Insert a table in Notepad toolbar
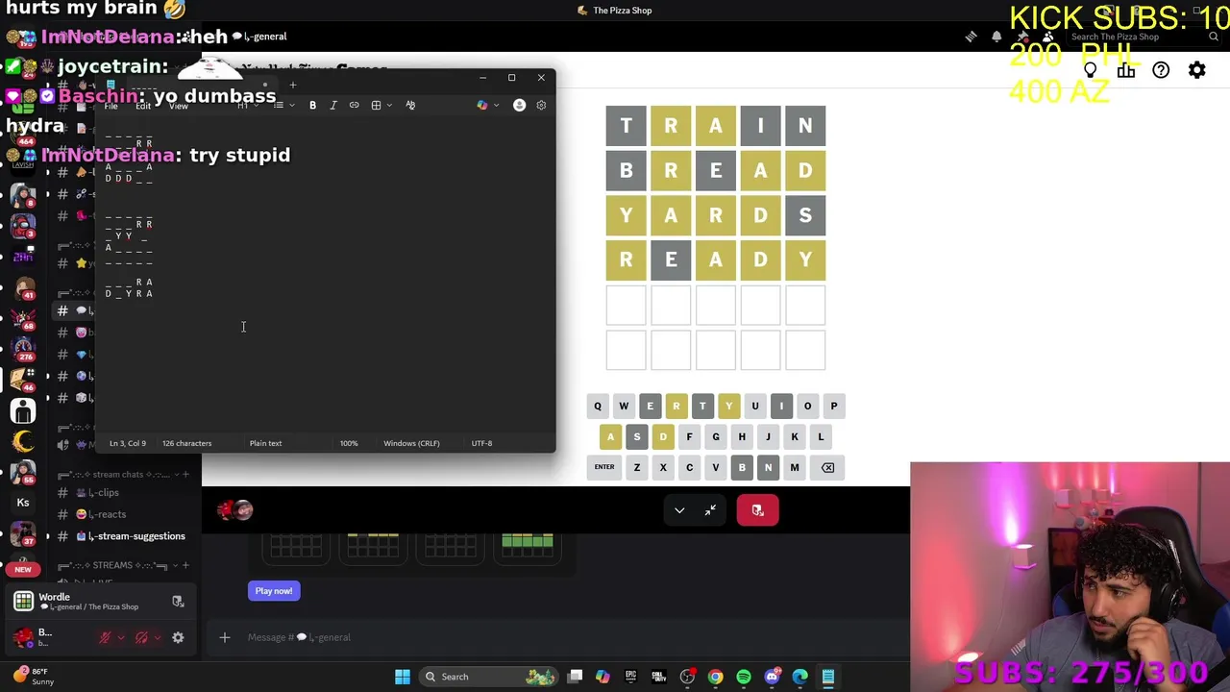Screen dimensions: 1230x692 [x=377, y=105]
